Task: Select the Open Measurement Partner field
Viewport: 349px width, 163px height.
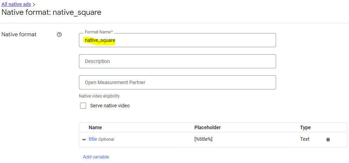Action: point(177,82)
